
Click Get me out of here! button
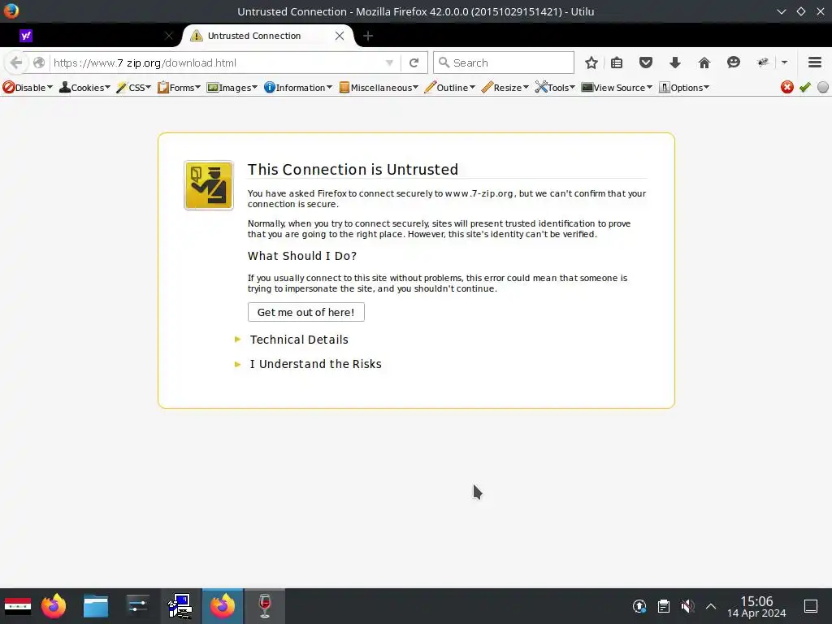tap(306, 312)
